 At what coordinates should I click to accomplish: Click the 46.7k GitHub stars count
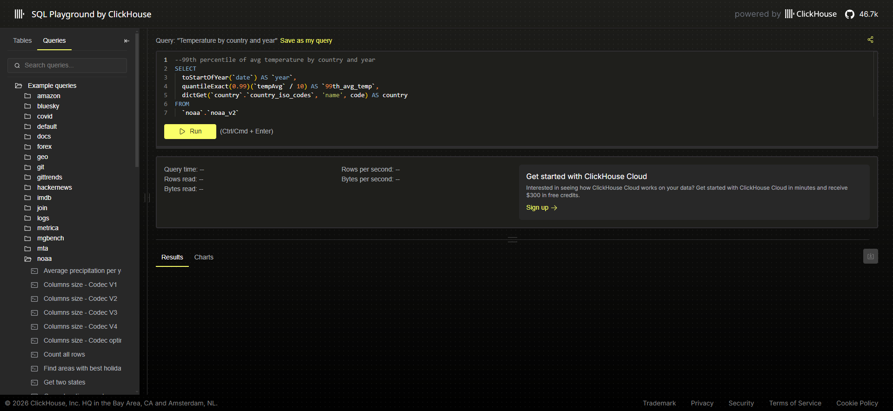coord(868,14)
